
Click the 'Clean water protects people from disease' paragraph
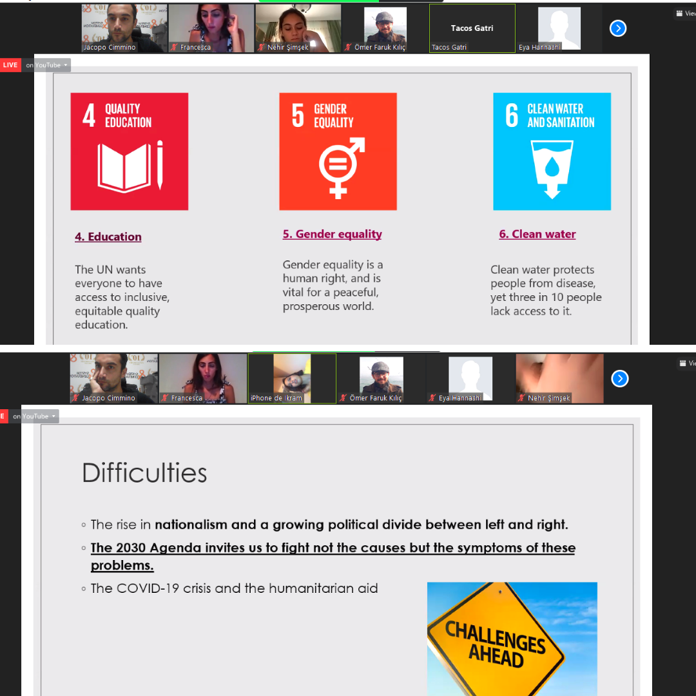[x=546, y=290]
